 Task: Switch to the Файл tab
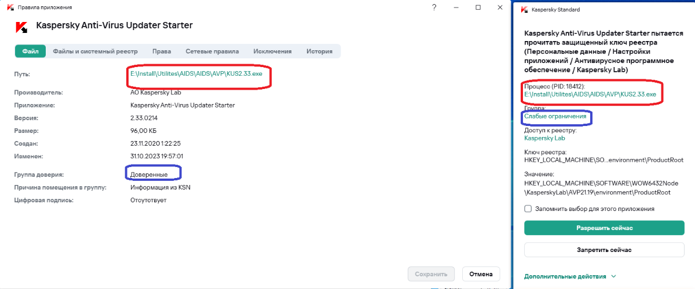pyautogui.click(x=30, y=51)
